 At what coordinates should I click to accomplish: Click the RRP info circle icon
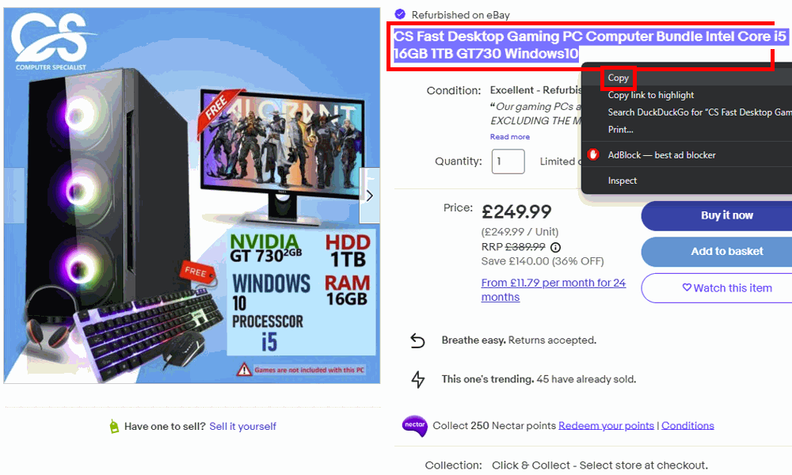pyautogui.click(x=555, y=247)
